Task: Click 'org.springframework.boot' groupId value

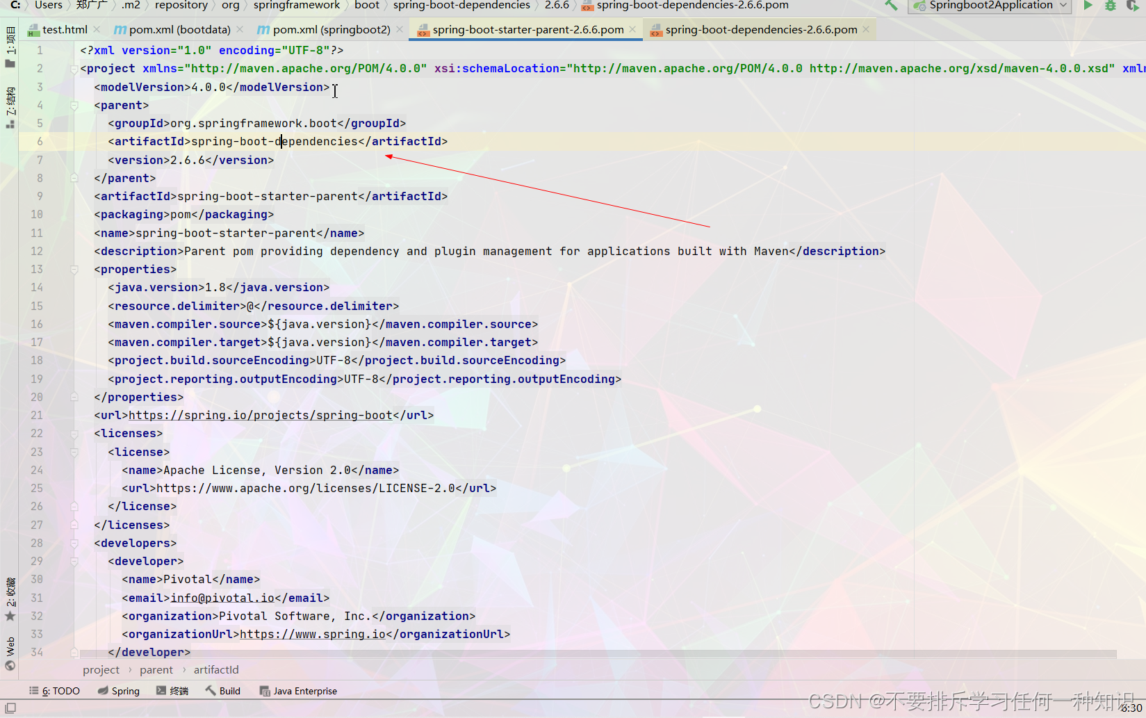Action: pos(254,124)
